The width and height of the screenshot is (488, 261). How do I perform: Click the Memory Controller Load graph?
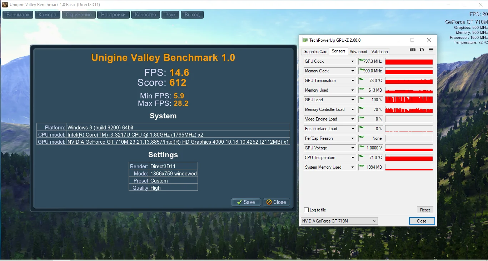coord(409,109)
